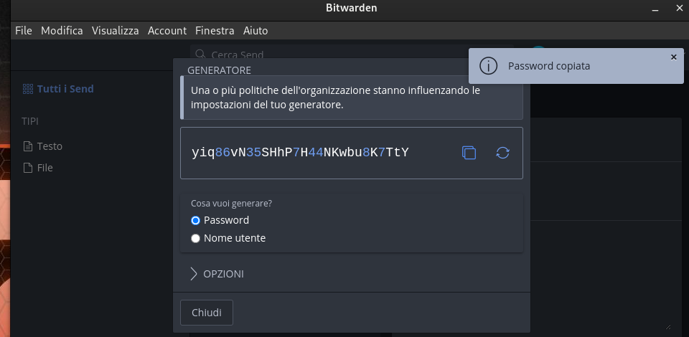Open the Modifica menu
The height and width of the screenshot is (337, 689).
(x=62, y=31)
